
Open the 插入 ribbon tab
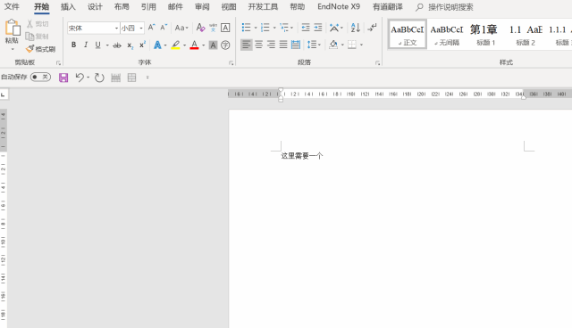pos(68,7)
